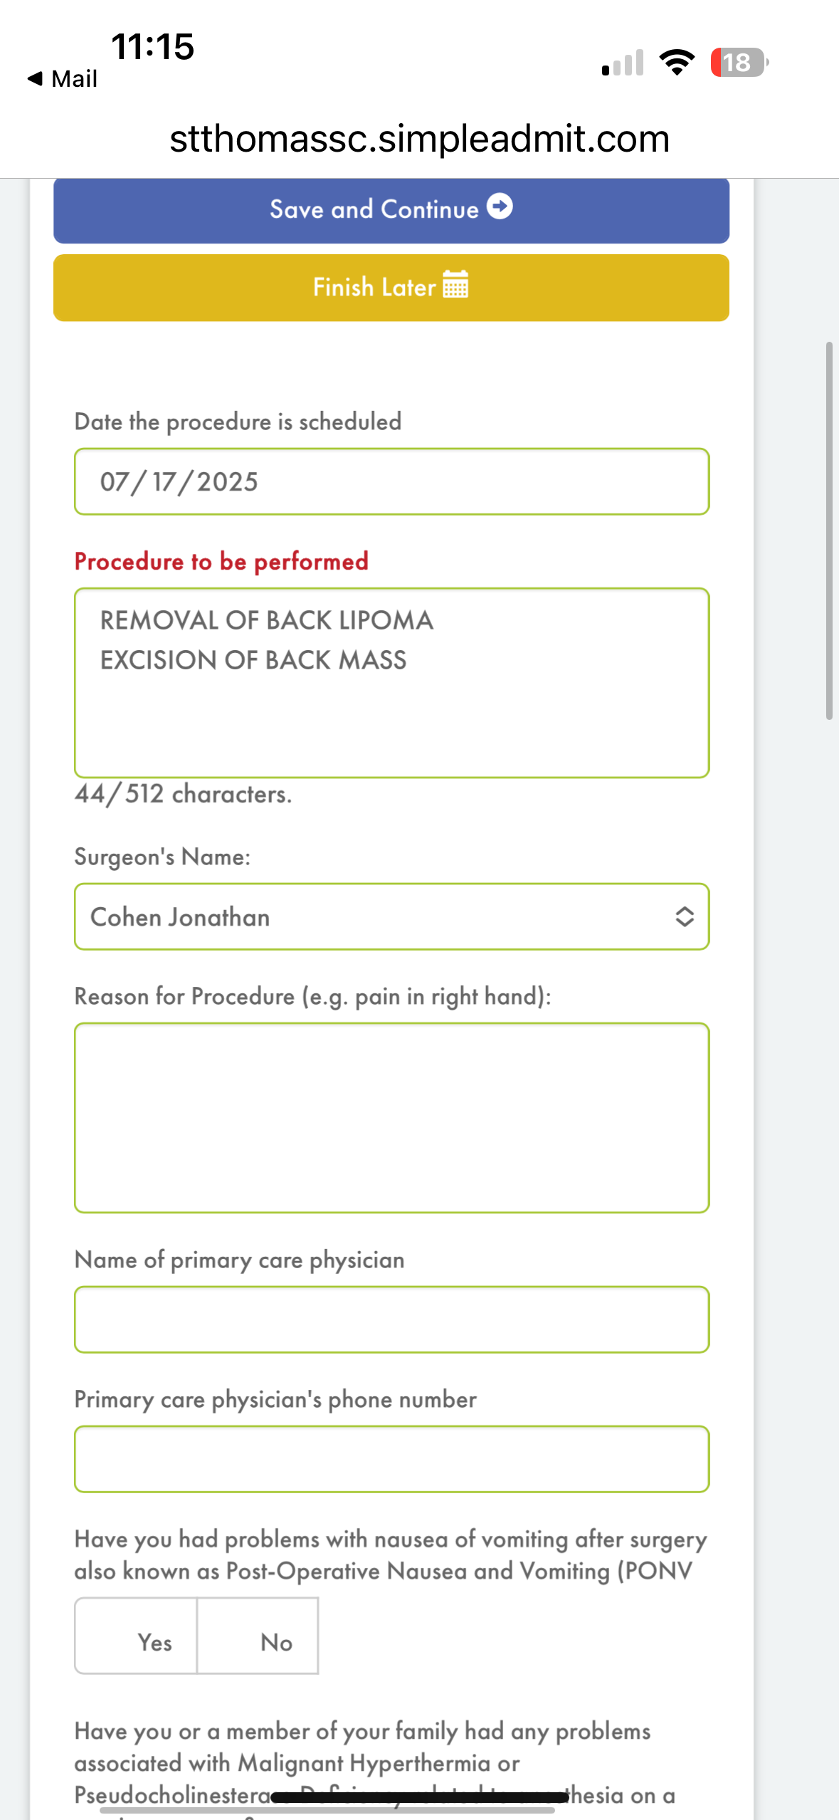The height and width of the screenshot is (1820, 839).
Task: Tap the stthomassc.simpleadmit.com address bar
Action: [419, 138]
